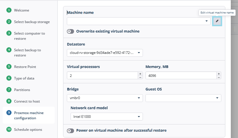The width and height of the screenshot is (238, 138).
Task: Click the Virtual processors value field
Action: coord(102,75)
